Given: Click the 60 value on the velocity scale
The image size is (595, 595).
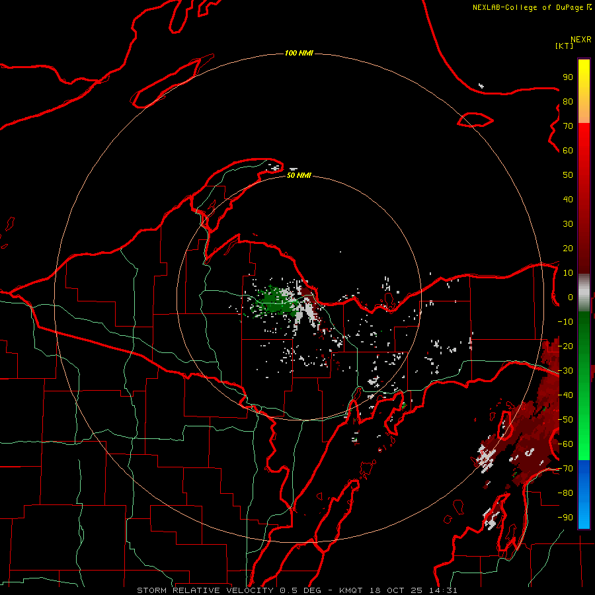Looking at the screenshot, I should (568, 150).
